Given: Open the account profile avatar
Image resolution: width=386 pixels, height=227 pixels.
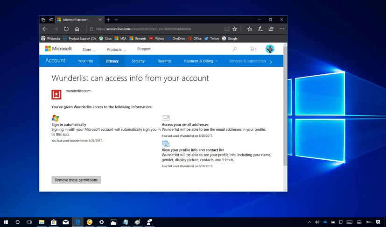Looking at the screenshot, I should click(x=270, y=49).
